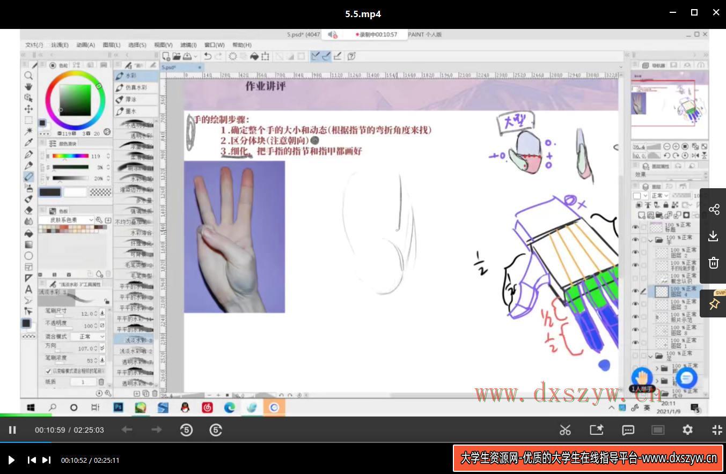Image resolution: width=726 pixels, height=474 pixels.
Task: Select the 水彩 brush group
Action: click(136, 76)
